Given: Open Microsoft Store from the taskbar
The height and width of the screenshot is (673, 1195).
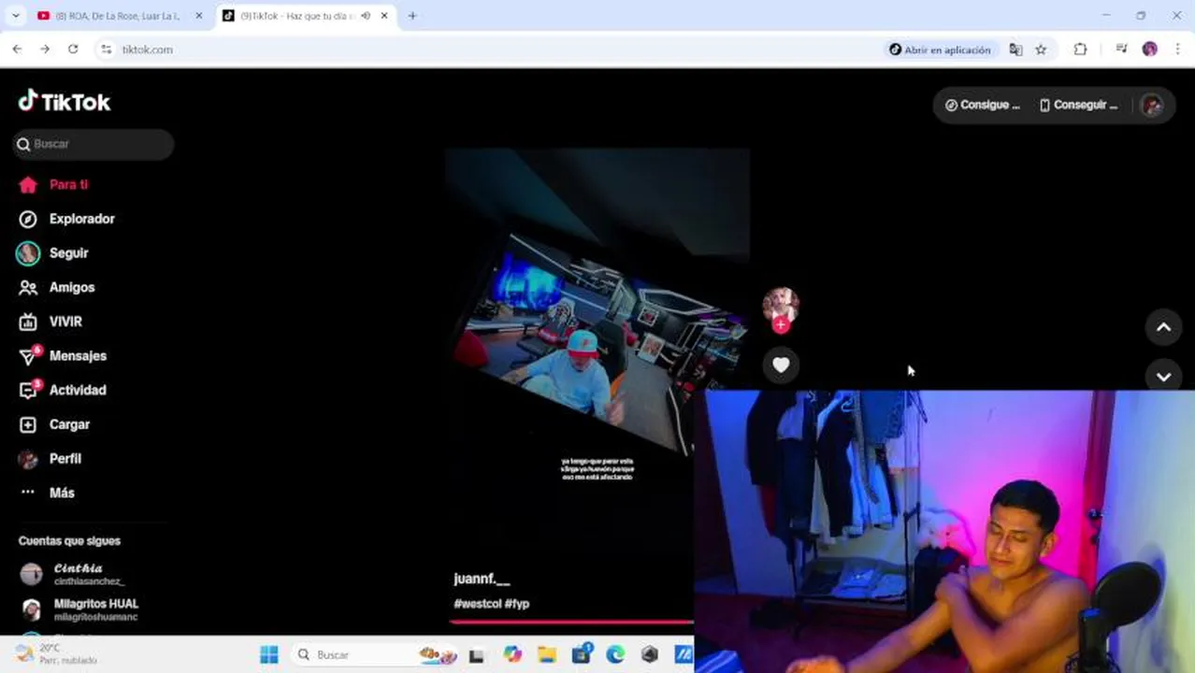Looking at the screenshot, I should click(x=581, y=654).
